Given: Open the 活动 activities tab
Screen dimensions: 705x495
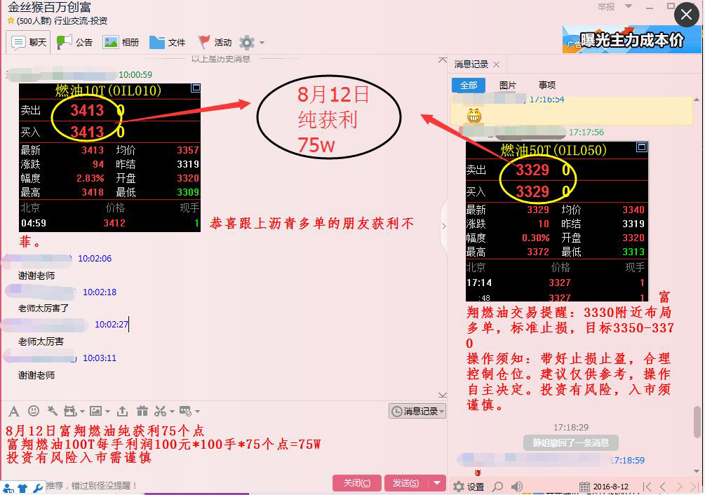Looking at the screenshot, I should pos(215,43).
